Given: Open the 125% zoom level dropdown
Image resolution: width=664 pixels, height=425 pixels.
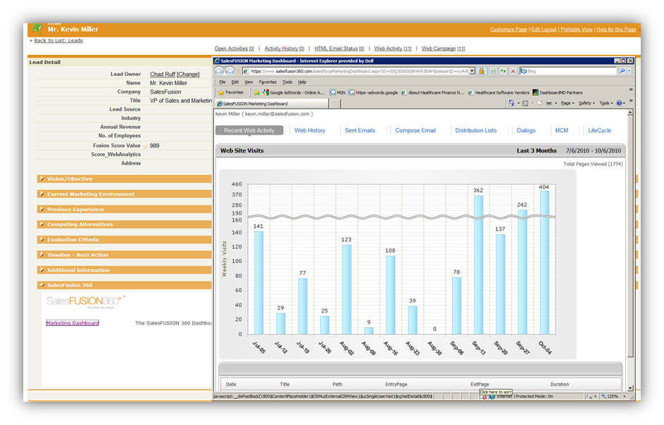Looking at the screenshot, I should (624, 396).
